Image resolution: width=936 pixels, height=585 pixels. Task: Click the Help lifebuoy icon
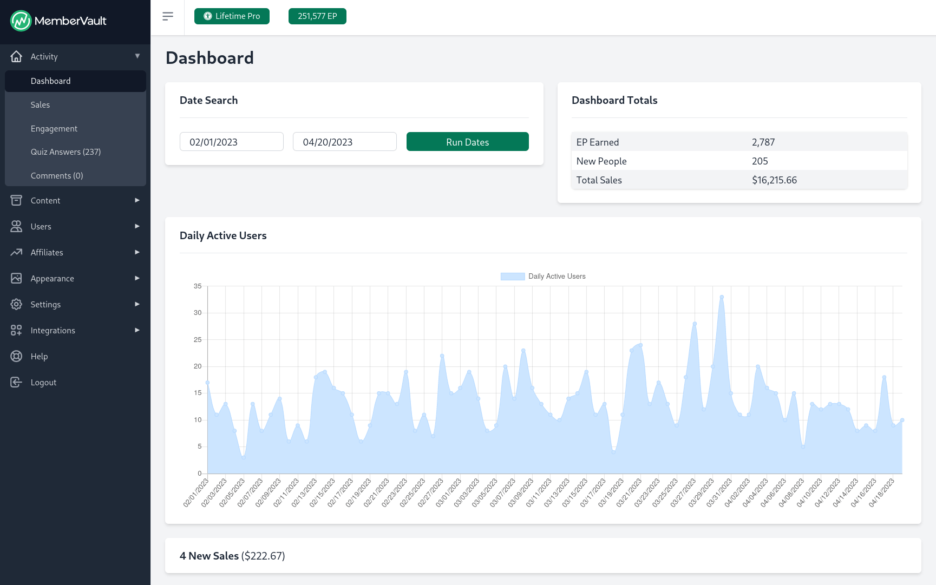(x=16, y=356)
